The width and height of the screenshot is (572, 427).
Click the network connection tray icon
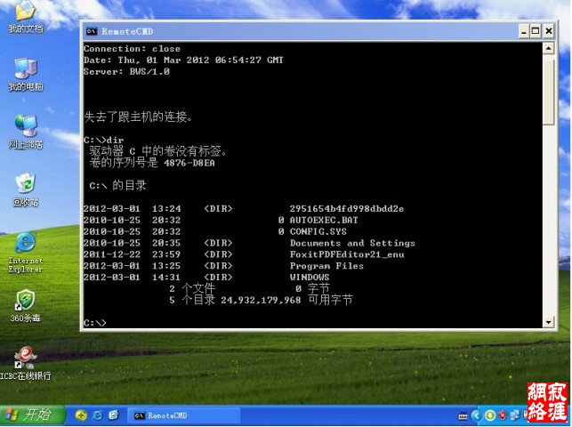[515, 415]
